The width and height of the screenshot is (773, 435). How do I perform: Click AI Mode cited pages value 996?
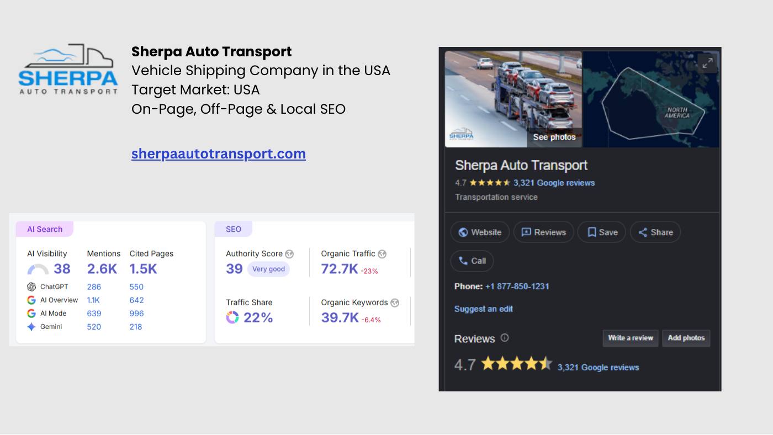(136, 313)
